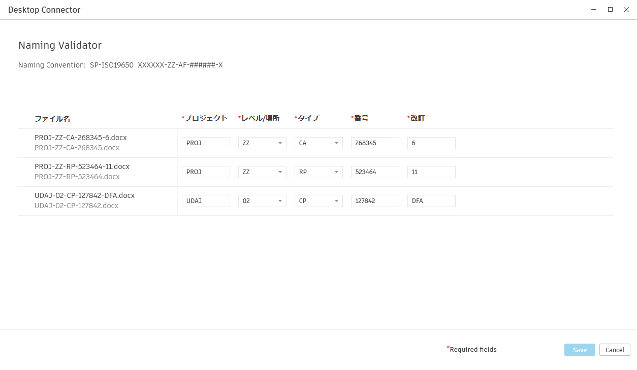Select the 改訂 field containing 11
This screenshot has width=637, height=370.
click(x=431, y=172)
